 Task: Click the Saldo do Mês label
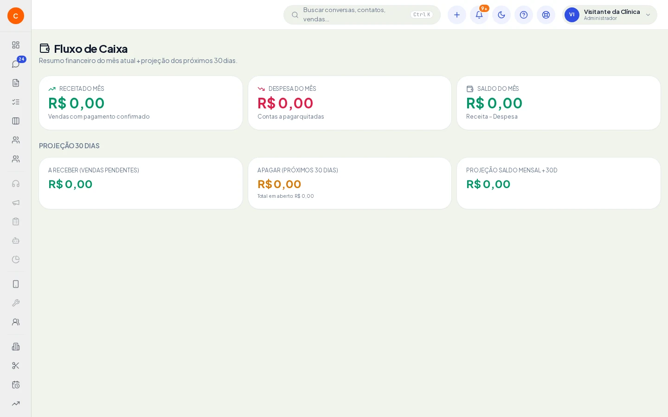(x=498, y=89)
